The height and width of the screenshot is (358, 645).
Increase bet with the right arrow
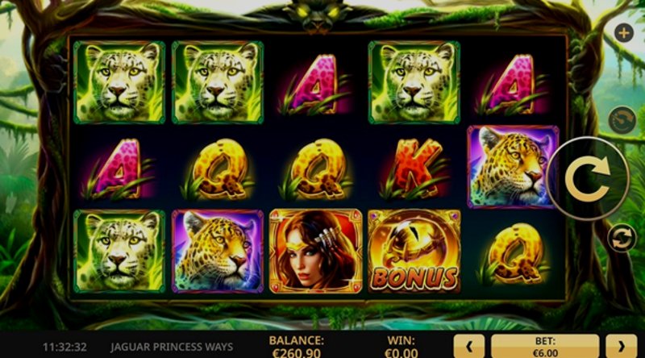[621, 347]
